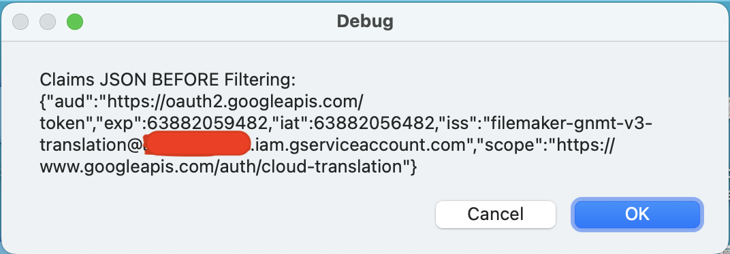The image size is (730, 254).
Task: Click the "translation@" text before the redaction
Action: pos(91,145)
